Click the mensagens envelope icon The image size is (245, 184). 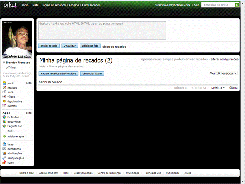click(4, 149)
